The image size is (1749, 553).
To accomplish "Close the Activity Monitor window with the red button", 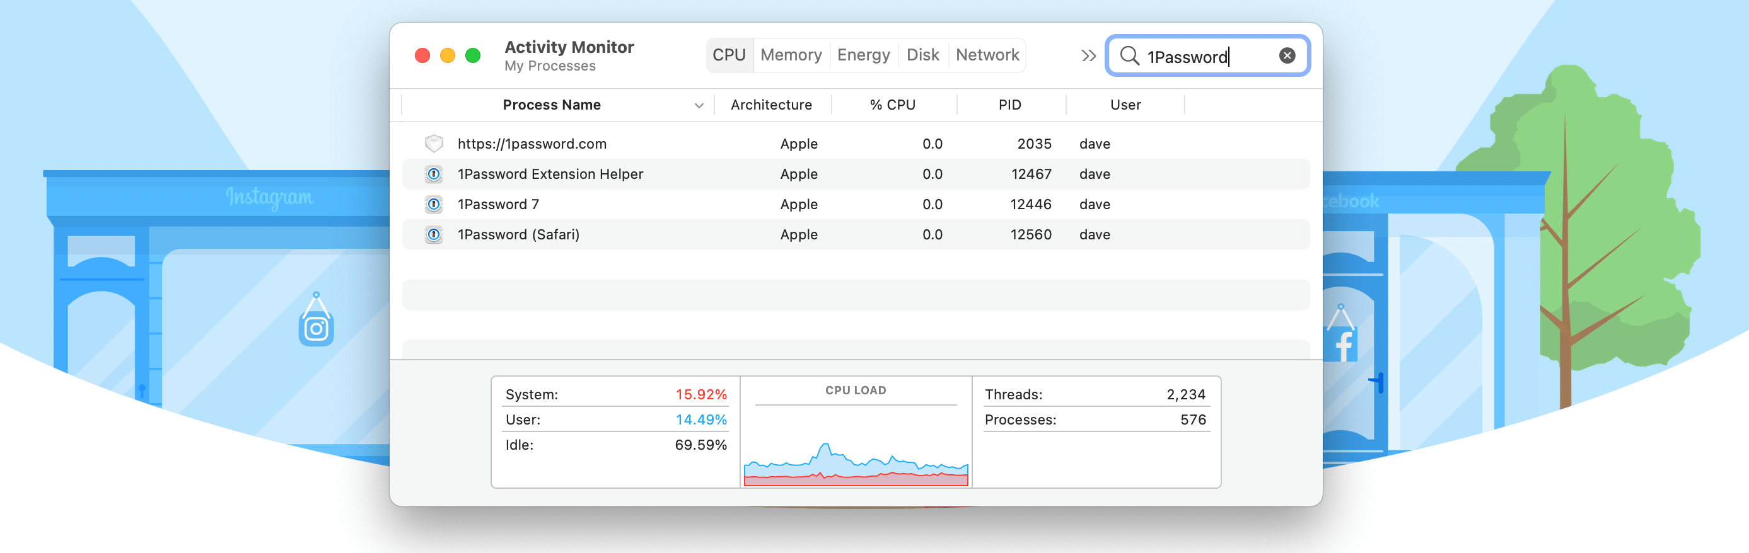I will click(x=422, y=55).
